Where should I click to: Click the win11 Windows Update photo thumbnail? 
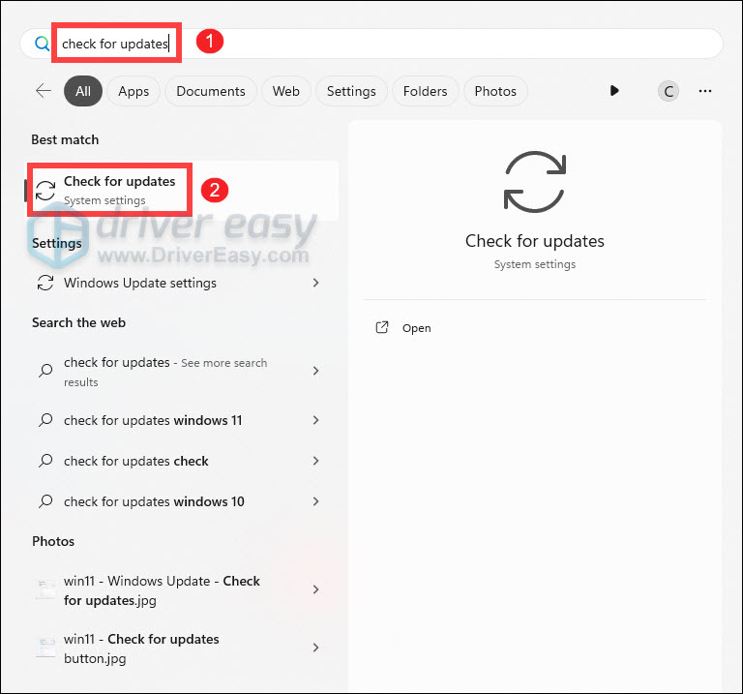pos(45,589)
